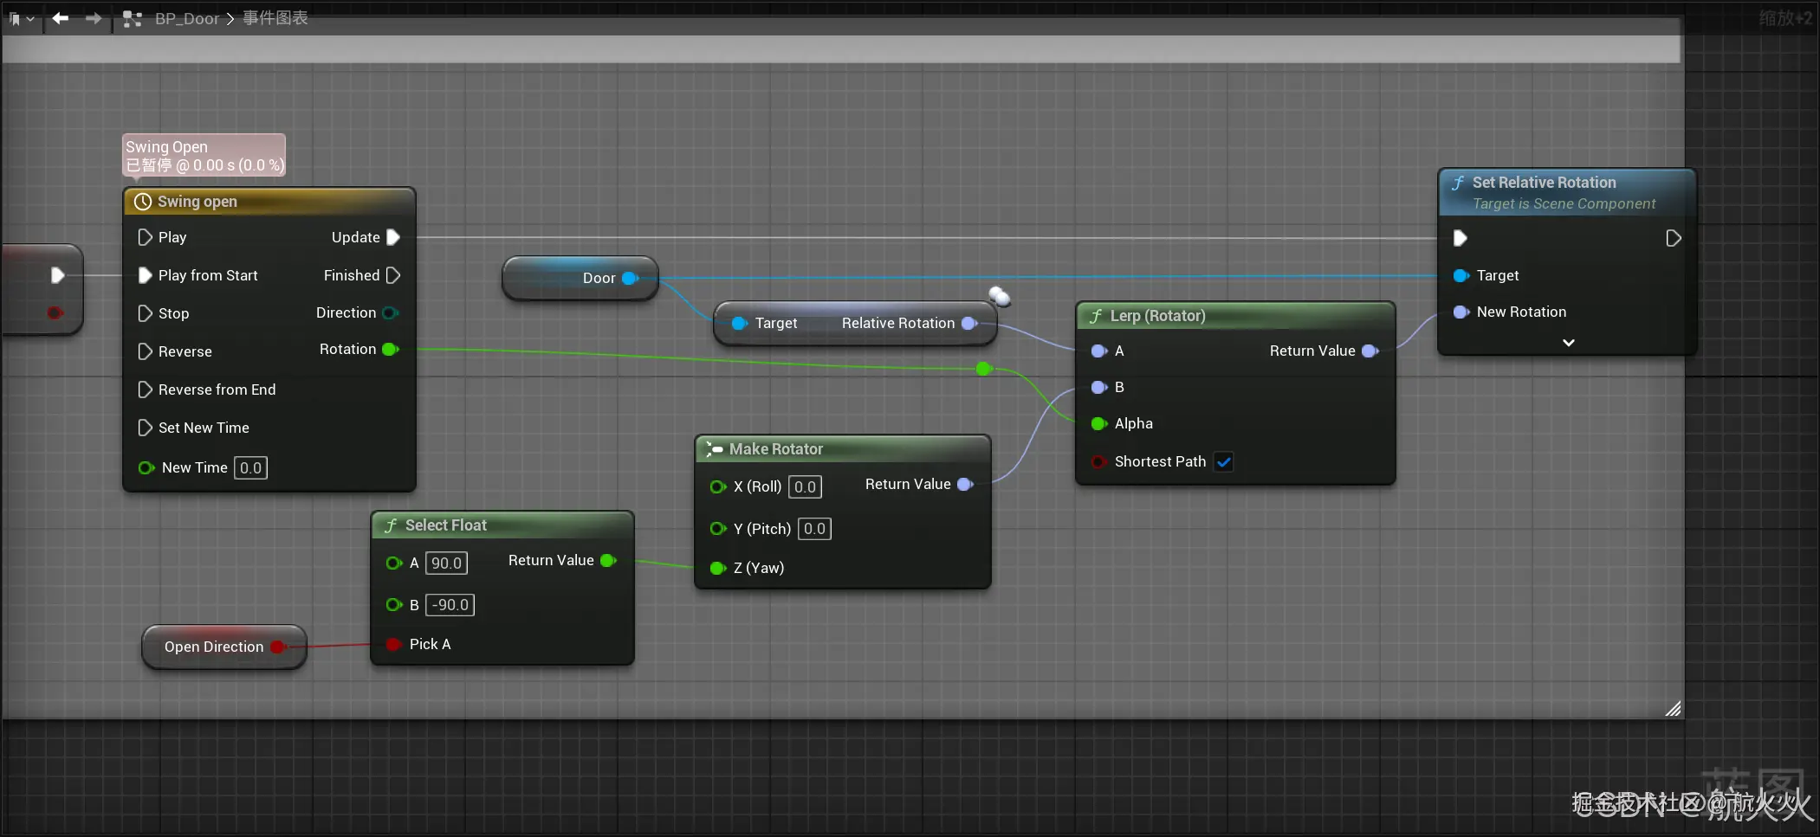Click the forward navigation arrow
This screenshot has width=1820, height=837.
94,18
